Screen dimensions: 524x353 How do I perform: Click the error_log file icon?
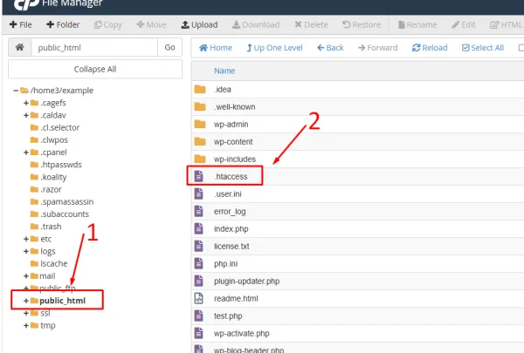tap(198, 211)
